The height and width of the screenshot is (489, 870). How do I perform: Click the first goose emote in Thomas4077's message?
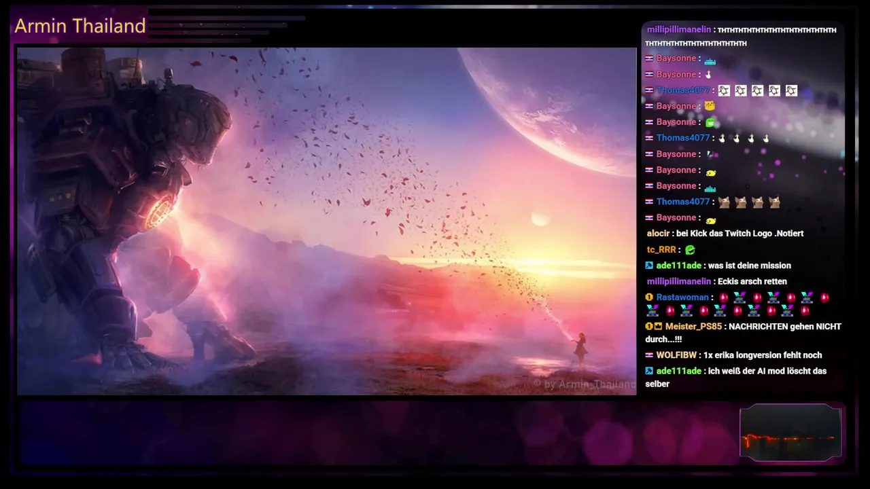(x=722, y=139)
